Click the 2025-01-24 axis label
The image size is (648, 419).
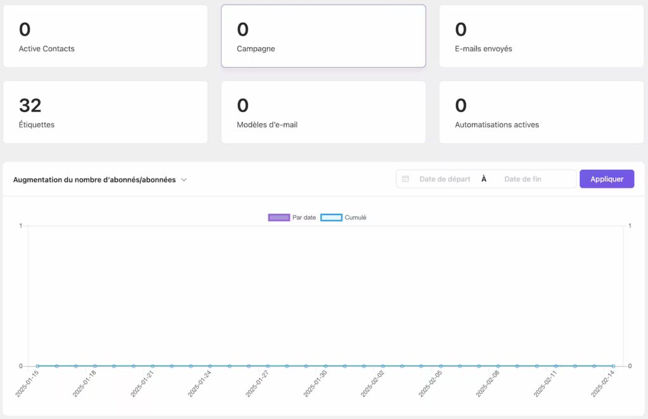199,384
